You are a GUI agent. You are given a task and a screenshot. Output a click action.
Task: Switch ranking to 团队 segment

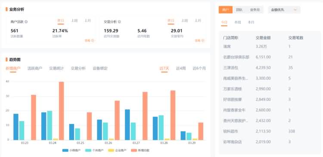coord(239,9)
